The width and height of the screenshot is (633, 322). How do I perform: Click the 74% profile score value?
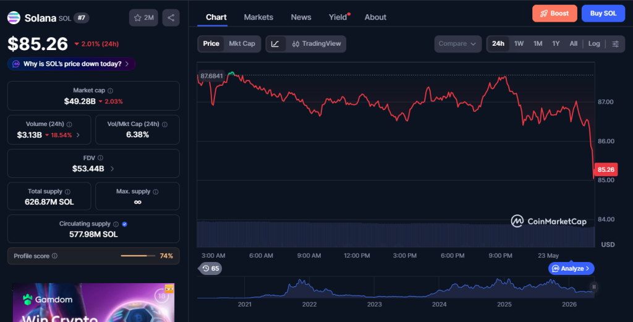[x=166, y=256]
